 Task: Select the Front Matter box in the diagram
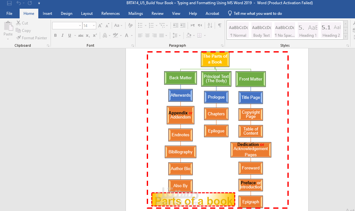point(251,79)
